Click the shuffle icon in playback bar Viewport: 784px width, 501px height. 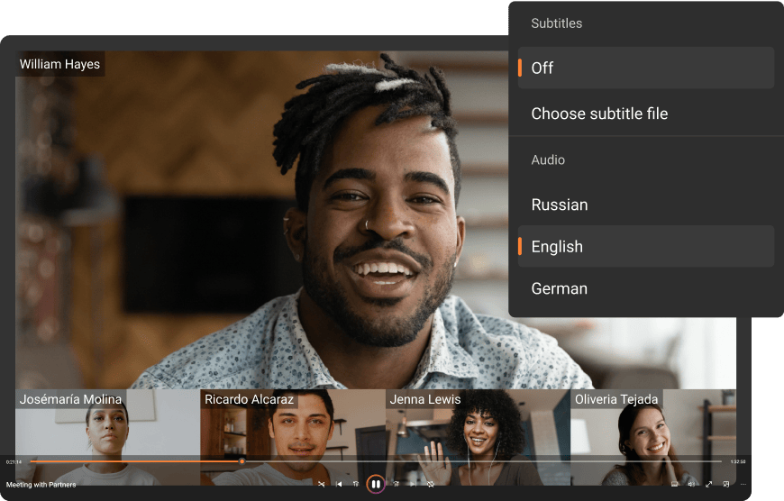[321, 484]
